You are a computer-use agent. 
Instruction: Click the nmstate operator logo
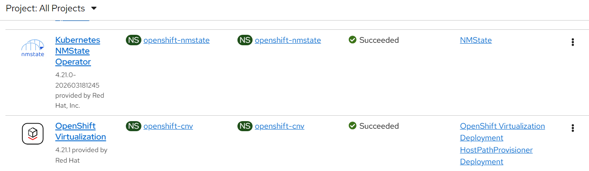click(x=33, y=48)
